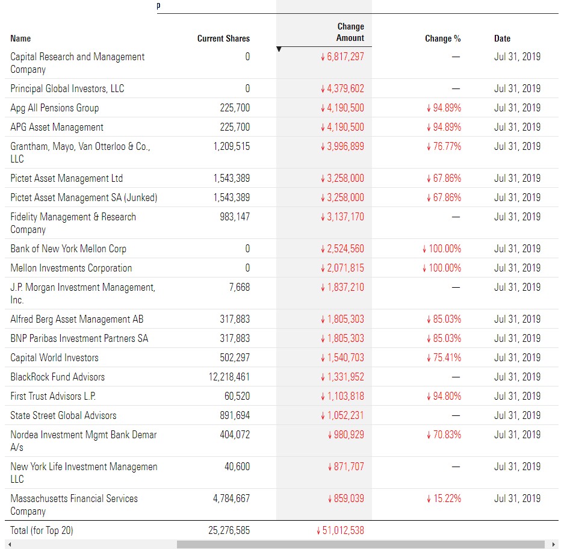Select Capital Research and Management Company name
Viewport: 573px width, 549px height.
78,63
